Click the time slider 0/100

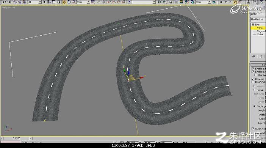pos(16,138)
